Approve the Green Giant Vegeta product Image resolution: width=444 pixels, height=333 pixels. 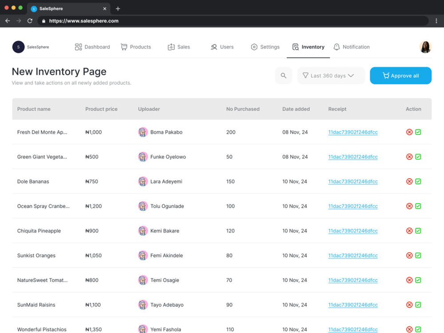coord(418,157)
